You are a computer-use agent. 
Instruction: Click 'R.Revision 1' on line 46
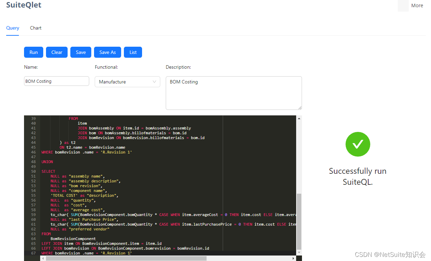click(116, 152)
